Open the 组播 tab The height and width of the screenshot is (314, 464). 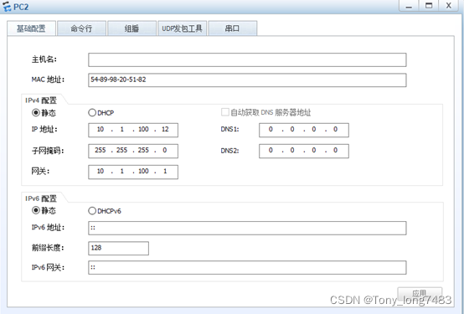tap(132, 28)
